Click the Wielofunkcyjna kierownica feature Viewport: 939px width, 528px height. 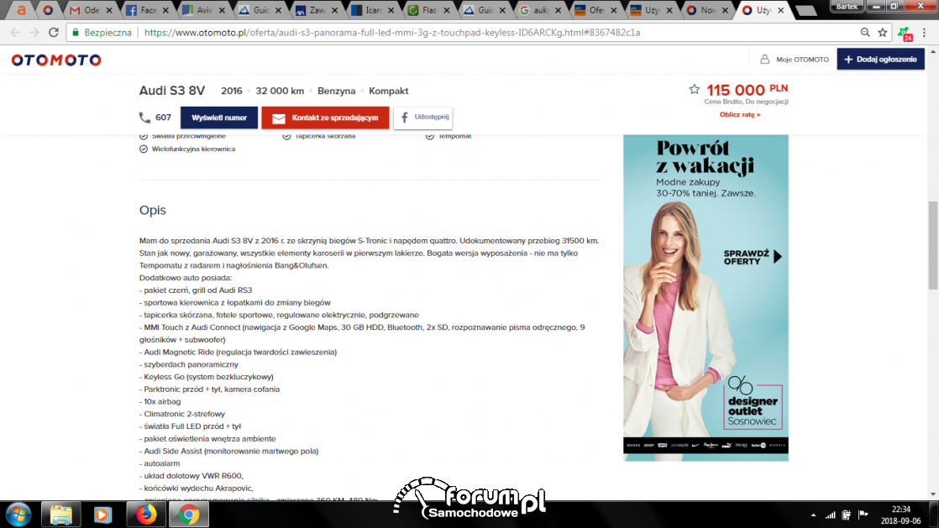point(193,149)
